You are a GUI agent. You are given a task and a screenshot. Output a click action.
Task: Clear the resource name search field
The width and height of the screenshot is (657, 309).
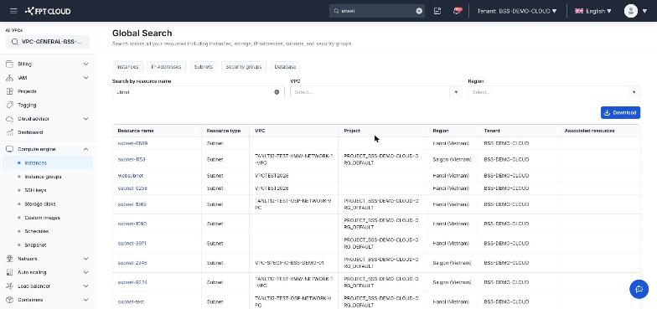coord(277,92)
